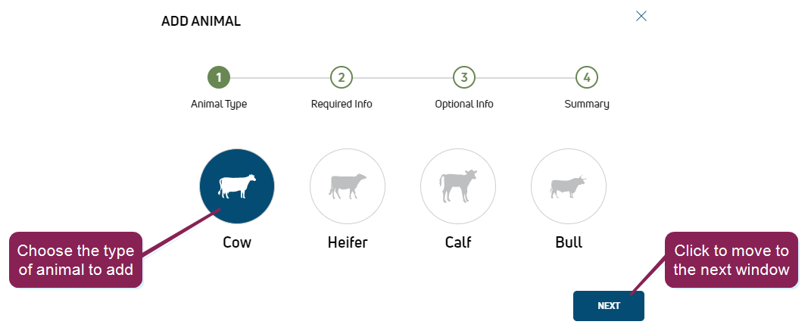Select the Heifer text label
Image resolution: width=811 pixels, height=334 pixels.
pyautogui.click(x=348, y=243)
